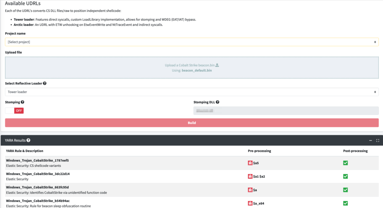Click the Pre-processing column header

pos(260,151)
